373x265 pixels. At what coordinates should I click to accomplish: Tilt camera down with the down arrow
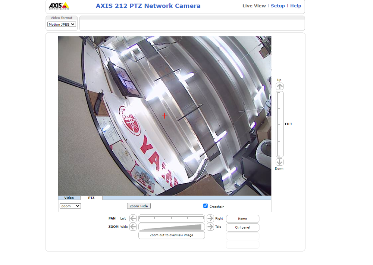click(x=279, y=162)
